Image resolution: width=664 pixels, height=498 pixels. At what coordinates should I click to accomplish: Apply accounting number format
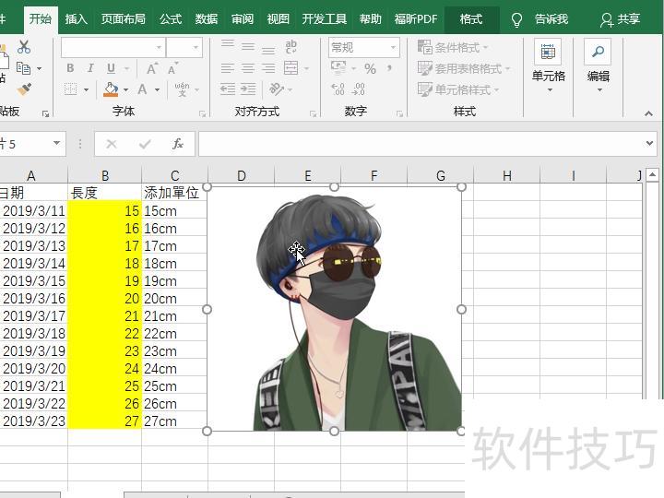(x=338, y=67)
